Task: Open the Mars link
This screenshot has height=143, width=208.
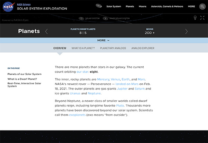Action: pos(141,79)
